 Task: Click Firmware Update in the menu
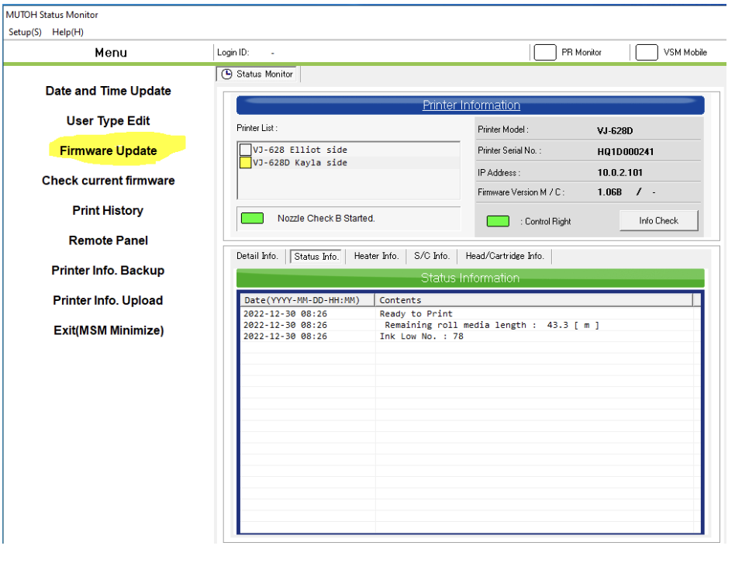tap(109, 151)
